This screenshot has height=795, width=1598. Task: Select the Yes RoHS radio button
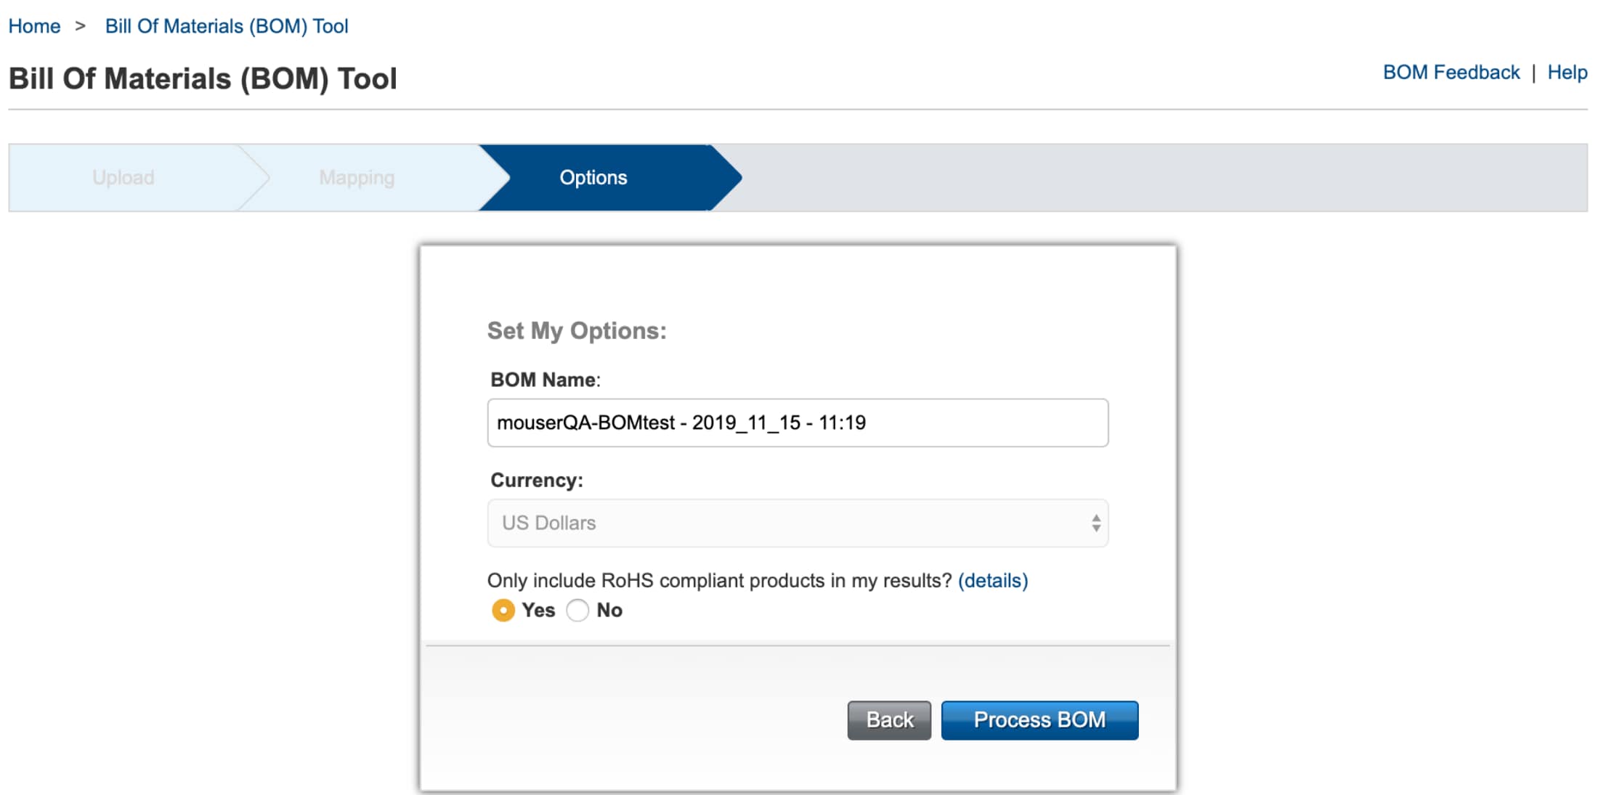coord(503,611)
